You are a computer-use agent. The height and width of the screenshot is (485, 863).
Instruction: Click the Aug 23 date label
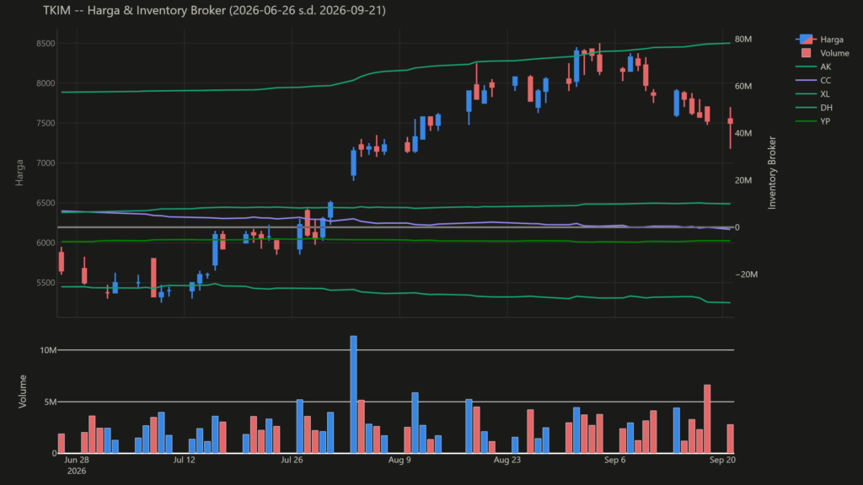coord(507,461)
